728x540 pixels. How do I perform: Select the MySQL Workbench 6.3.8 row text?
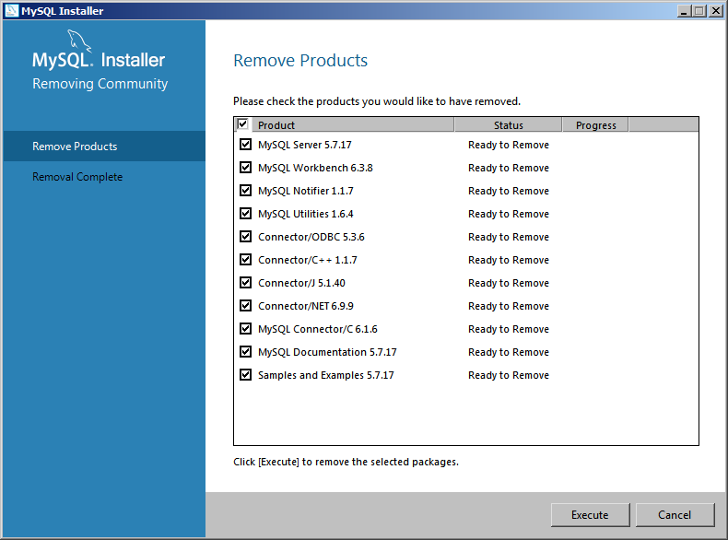[315, 168]
